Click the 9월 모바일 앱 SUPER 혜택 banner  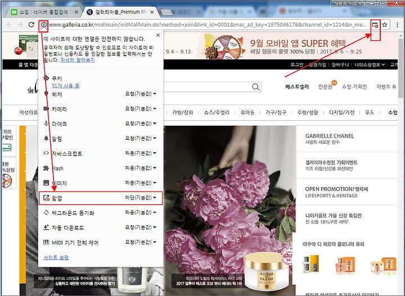coord(297,46)
